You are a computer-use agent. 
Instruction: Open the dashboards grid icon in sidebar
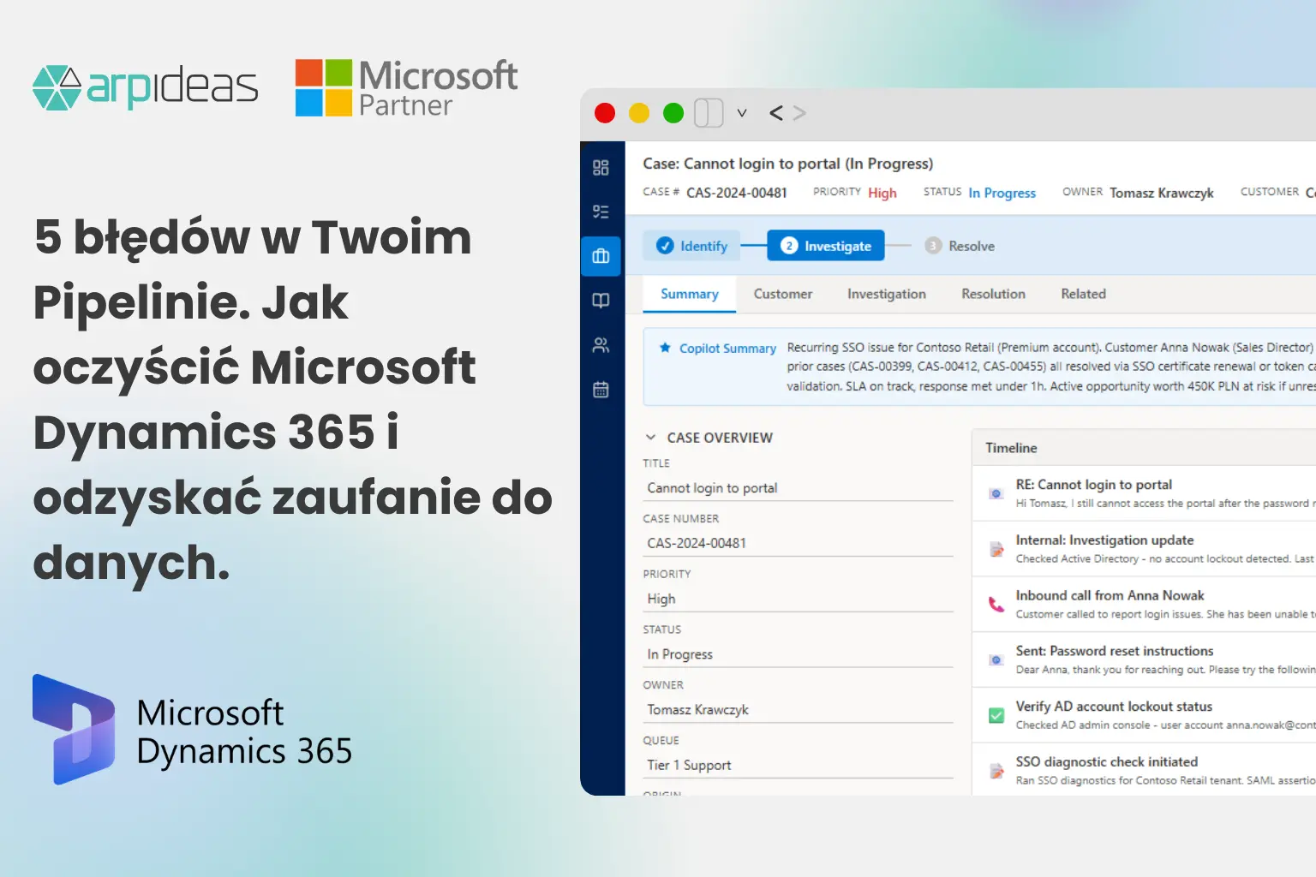tap(601, 168)
